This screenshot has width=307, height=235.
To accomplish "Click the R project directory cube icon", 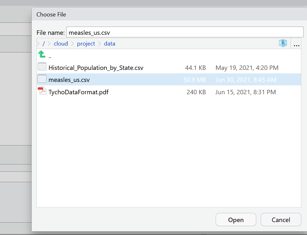I will coord(283,44).
